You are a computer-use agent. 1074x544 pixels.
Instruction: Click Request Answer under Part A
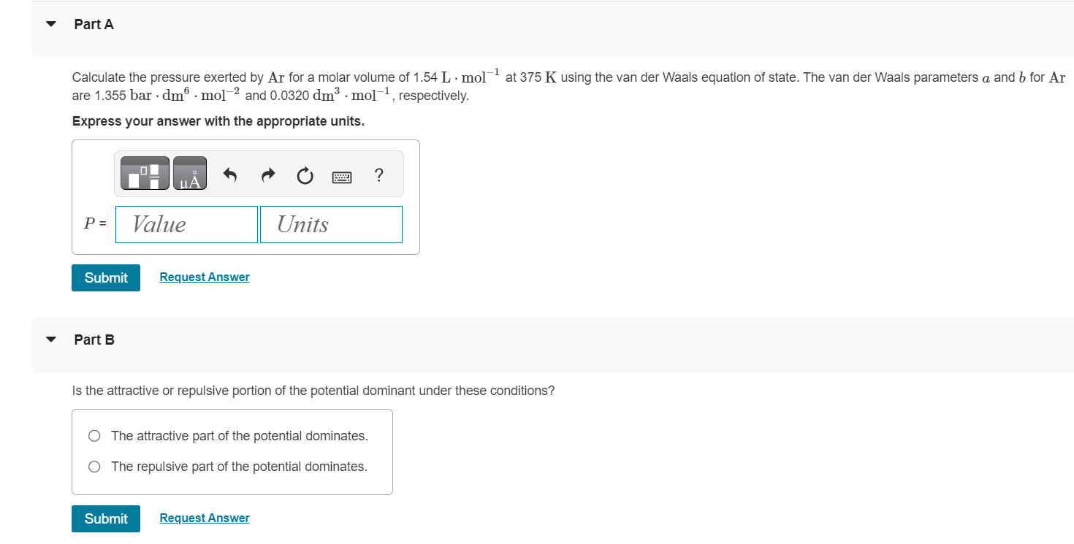coord(204,276)
